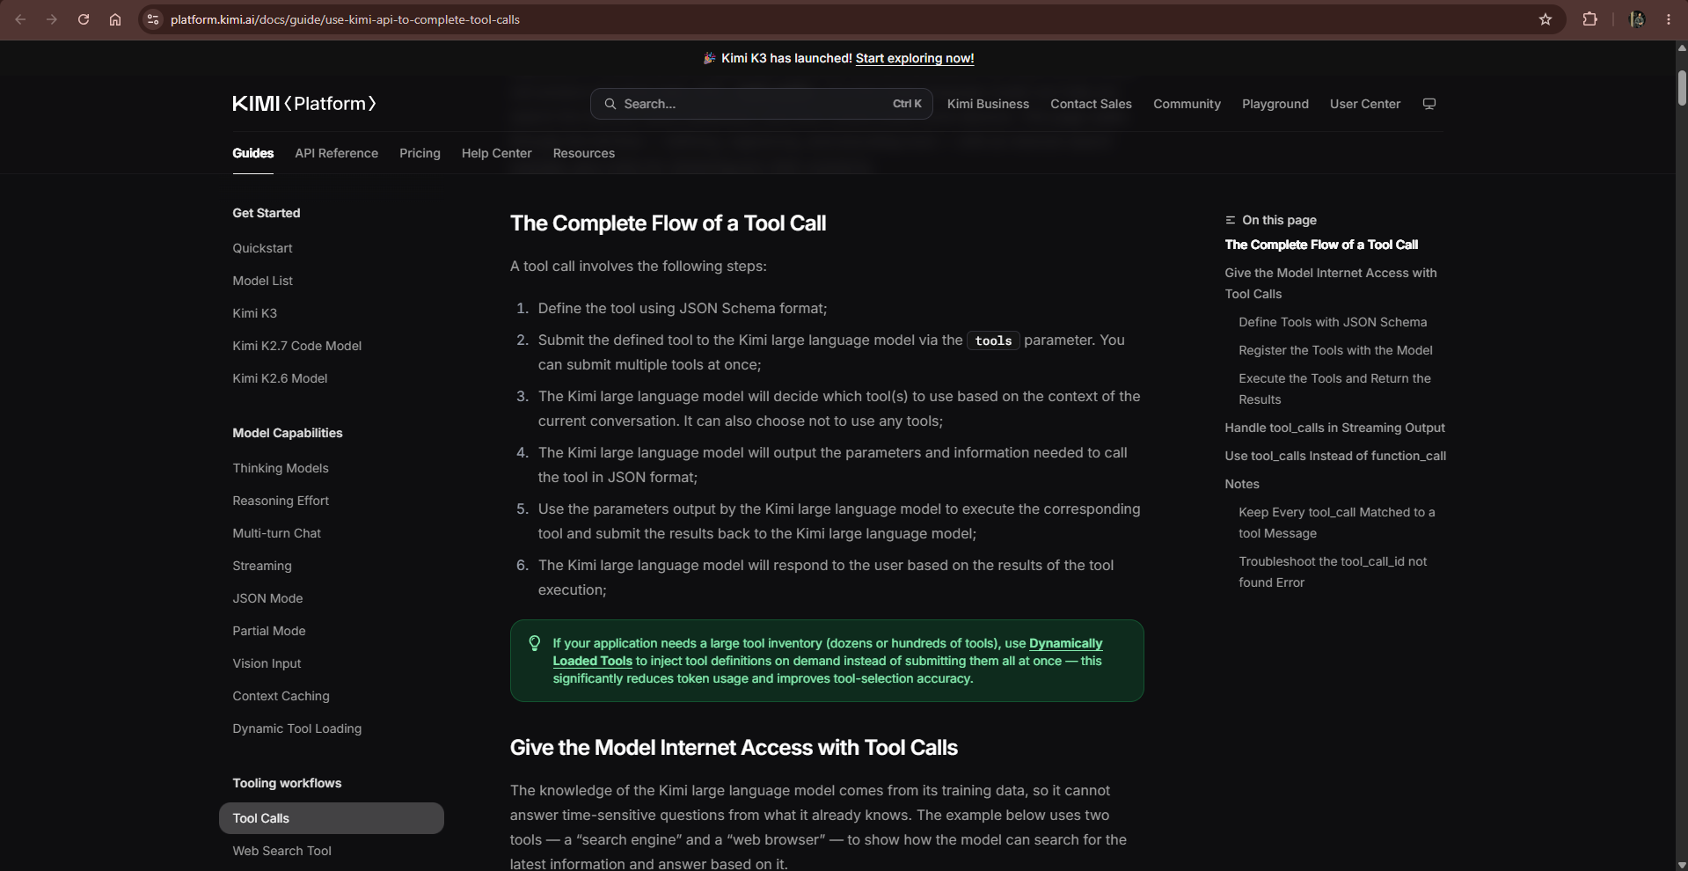Open Multi-turn Chat in sidebar

pos(276,533)
